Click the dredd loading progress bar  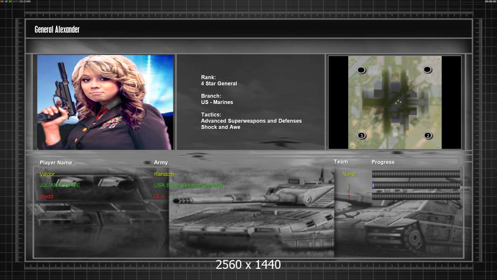coord(416,196)
